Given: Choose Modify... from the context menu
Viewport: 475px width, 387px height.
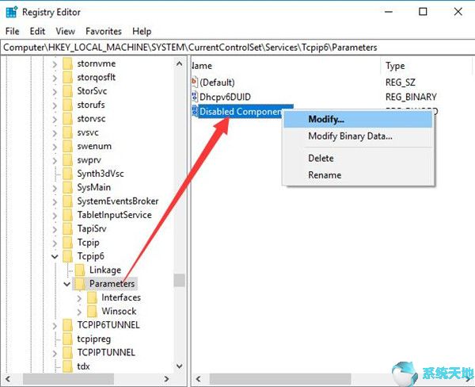Looking at the screenshot, I should [x=325, y=119].
